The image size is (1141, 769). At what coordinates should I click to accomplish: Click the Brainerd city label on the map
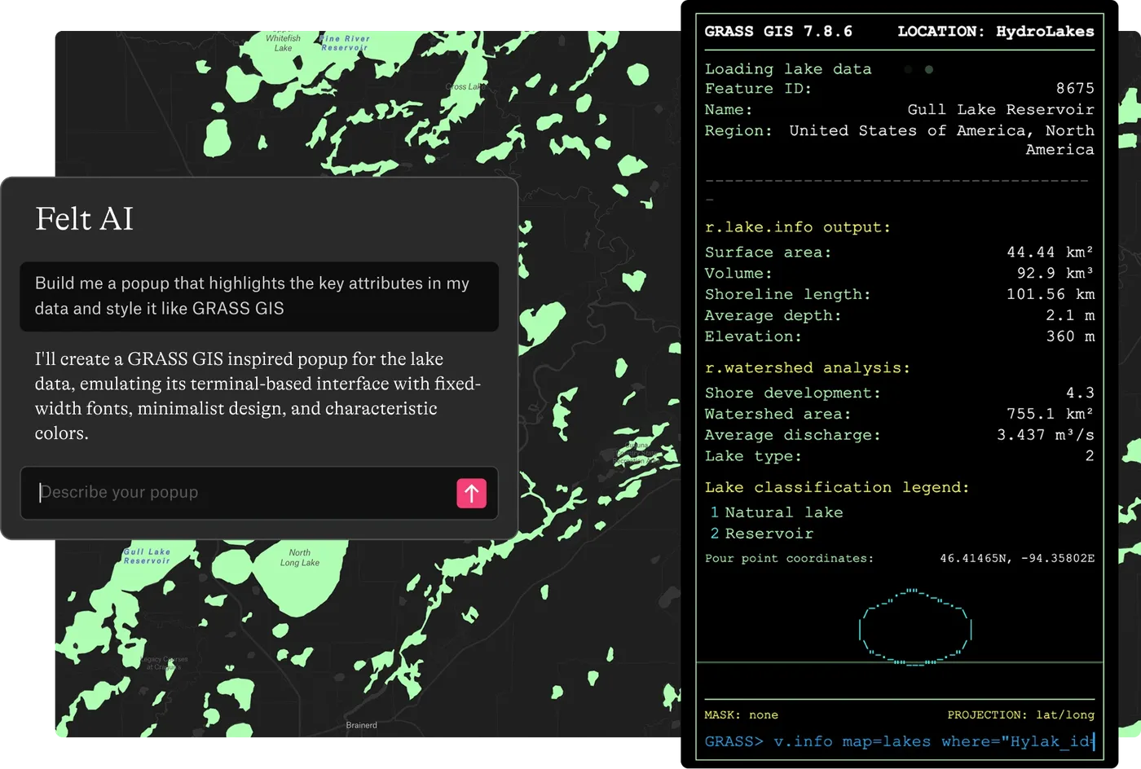361,725
